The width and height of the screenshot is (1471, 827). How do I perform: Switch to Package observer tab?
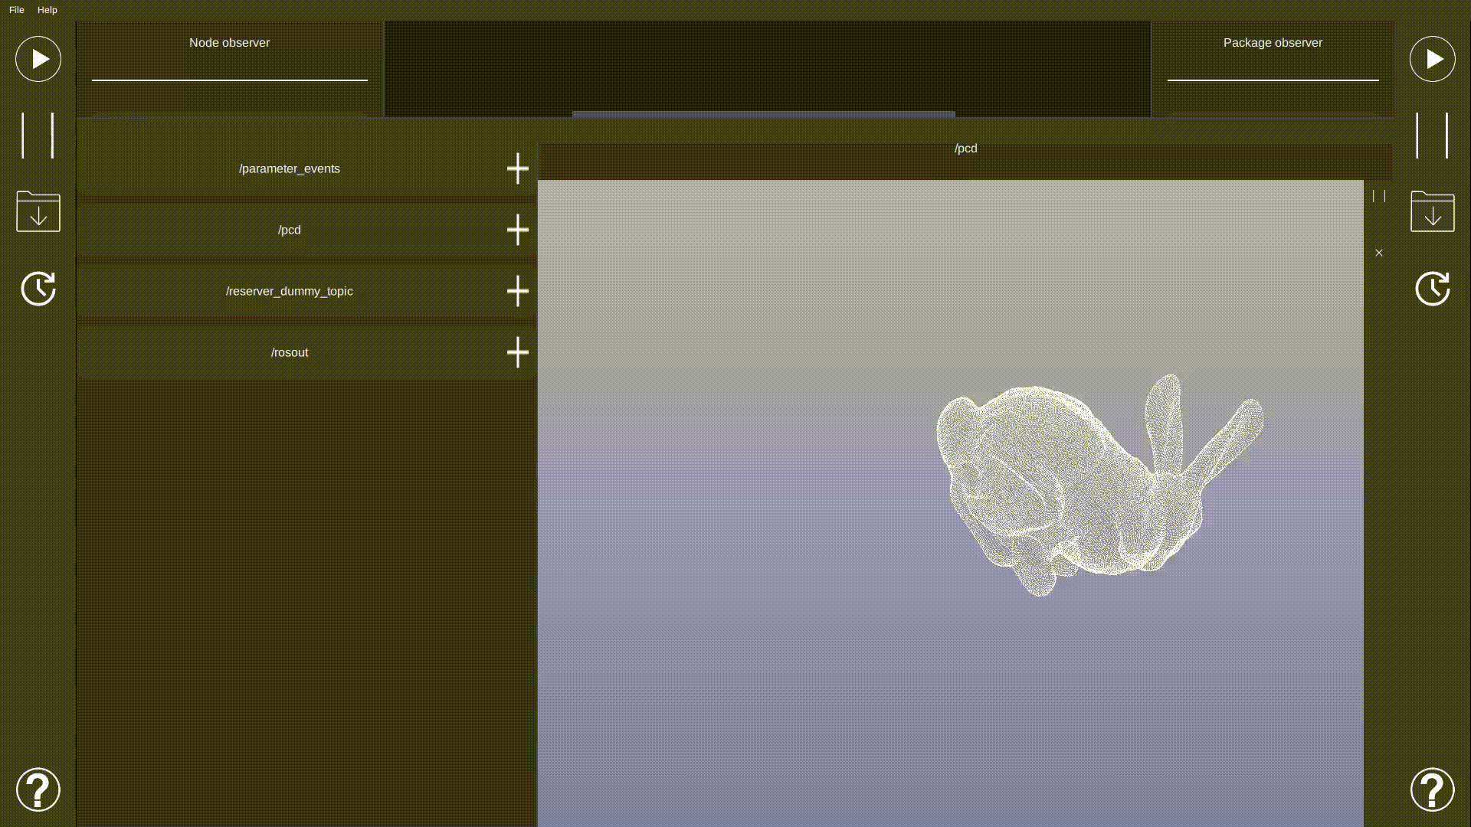pos(1273,43)
